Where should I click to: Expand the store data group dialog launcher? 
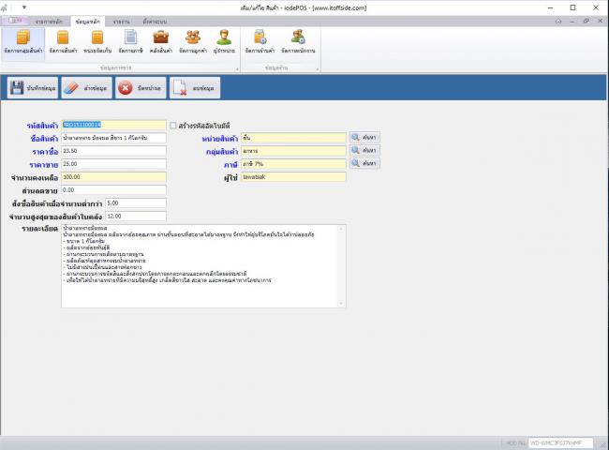point(318,69)
